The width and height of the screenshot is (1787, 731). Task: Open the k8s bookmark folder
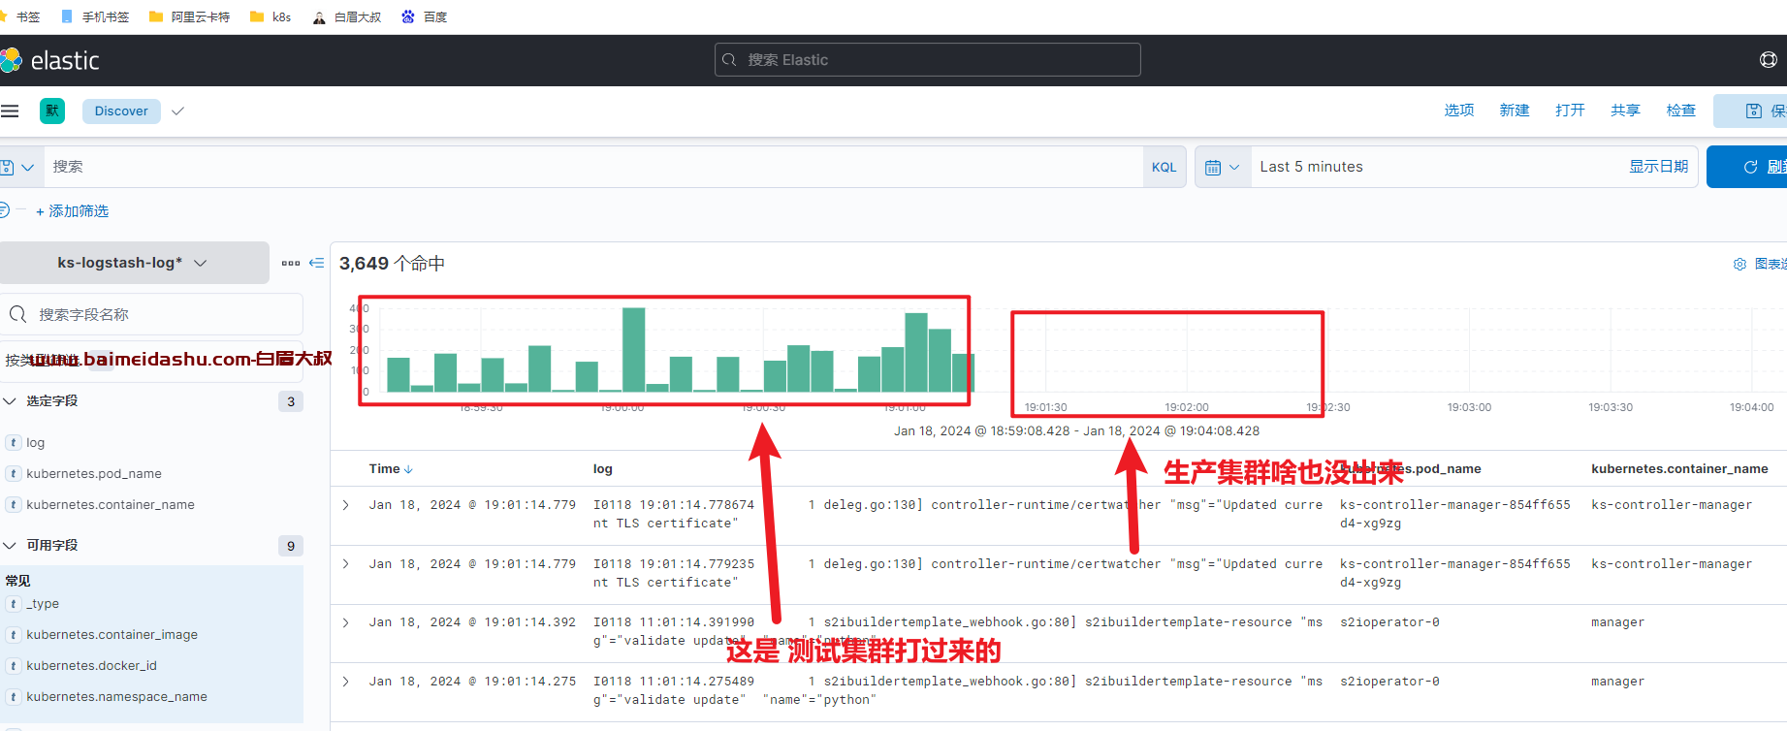click(x=271, y=16)
